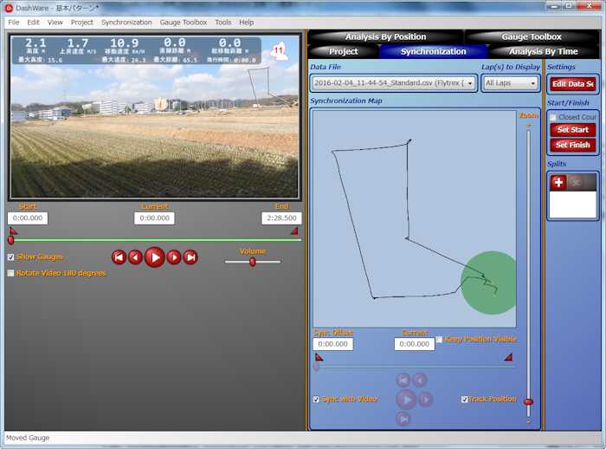Add a split with the red plus icon
Image resolution: width=606 pixels, height=449 pixels.
click(x=558, y=182)
